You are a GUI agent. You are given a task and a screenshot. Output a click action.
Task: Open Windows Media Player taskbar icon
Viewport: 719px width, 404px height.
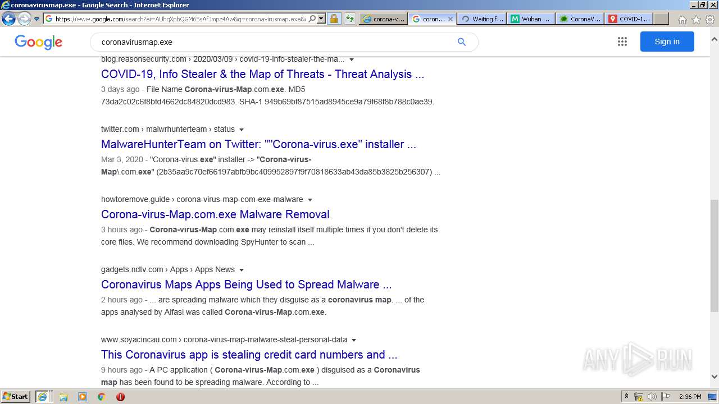83,397
